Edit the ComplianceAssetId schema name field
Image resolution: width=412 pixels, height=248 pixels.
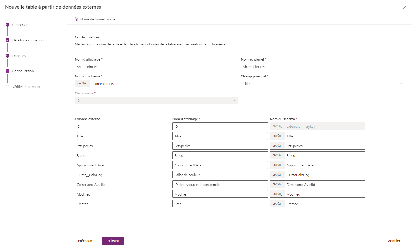pos(325,185)
